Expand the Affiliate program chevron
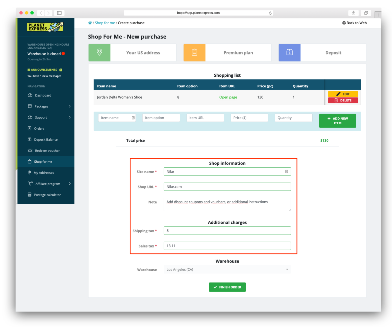 pyautogui.click(x=70, y=184)
